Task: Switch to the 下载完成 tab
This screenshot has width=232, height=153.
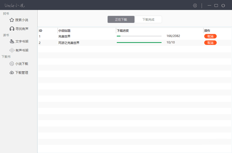Action: pyautogui.click(x=148, y=20)
